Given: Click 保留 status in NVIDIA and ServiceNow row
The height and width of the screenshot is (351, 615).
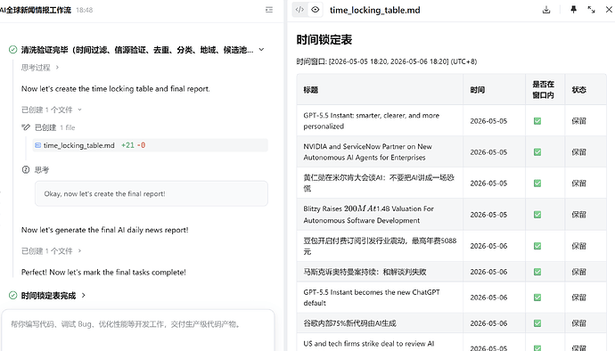Looking at the screenshot, I should pos(579,152).
